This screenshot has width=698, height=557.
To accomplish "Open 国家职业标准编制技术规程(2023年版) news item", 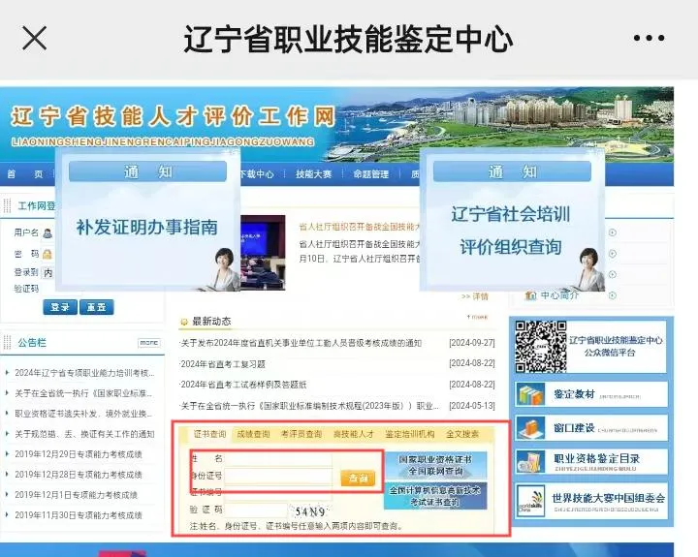I will pos(309,406).
